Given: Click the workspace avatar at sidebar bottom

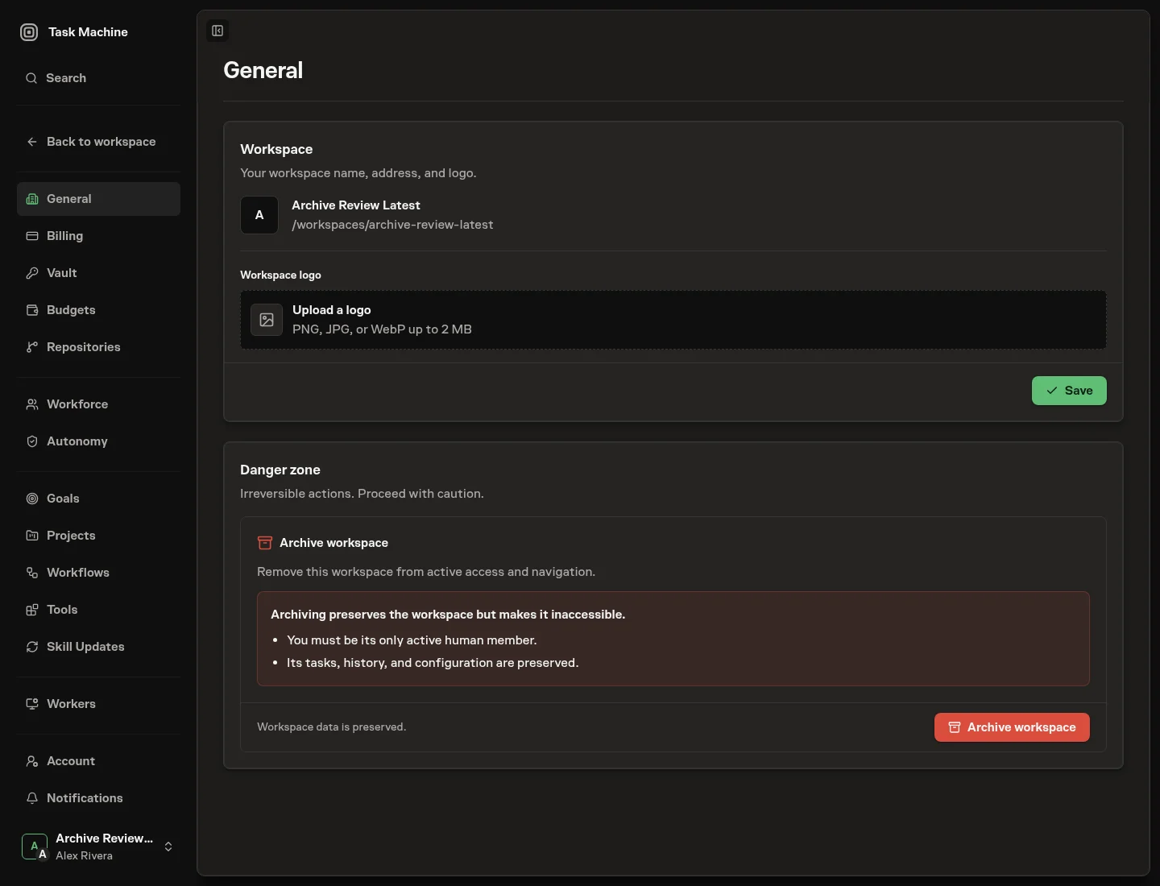Looking at the screenshot, I should click(x=35, y=847).
